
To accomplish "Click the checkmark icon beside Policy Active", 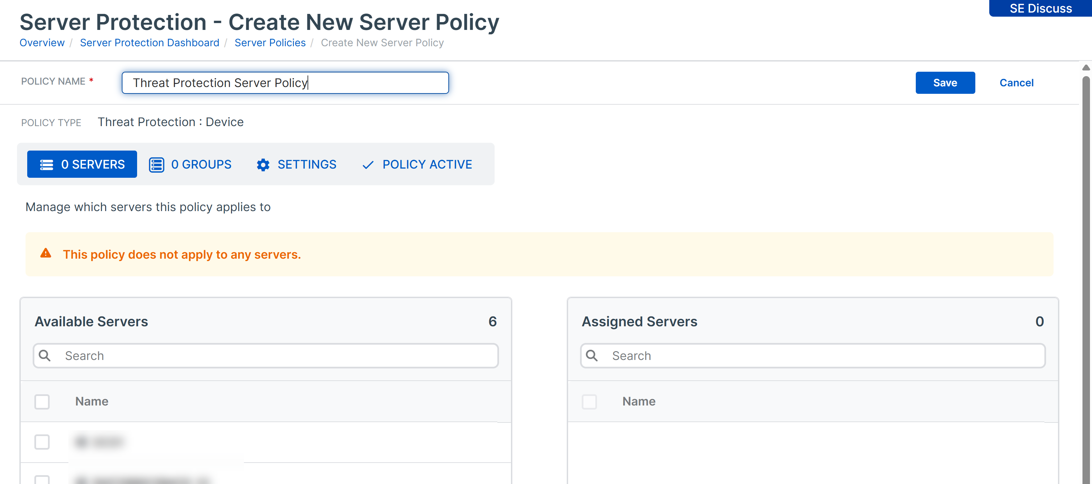I will [x=368, y=165].
